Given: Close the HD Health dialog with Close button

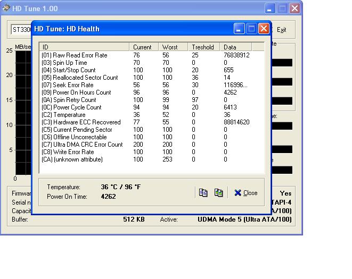Looking at the screenshot, I should pos(246,193).
